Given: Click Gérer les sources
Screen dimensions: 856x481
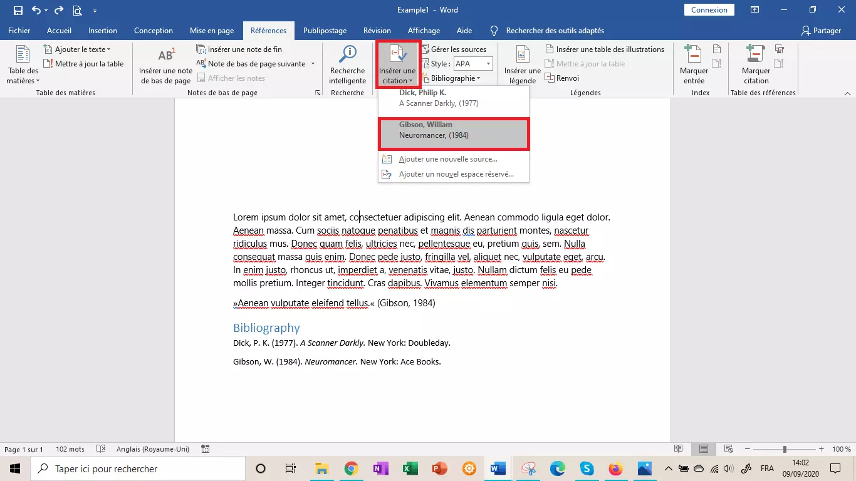Looking at the screenshot, I should [454, 49].
